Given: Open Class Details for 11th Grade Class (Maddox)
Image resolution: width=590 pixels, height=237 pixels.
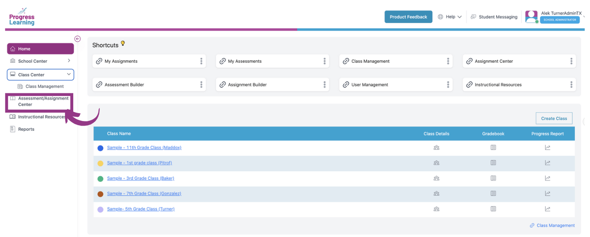Looking at the screenshot, I should pyautogui.click(x=436, y=147).
